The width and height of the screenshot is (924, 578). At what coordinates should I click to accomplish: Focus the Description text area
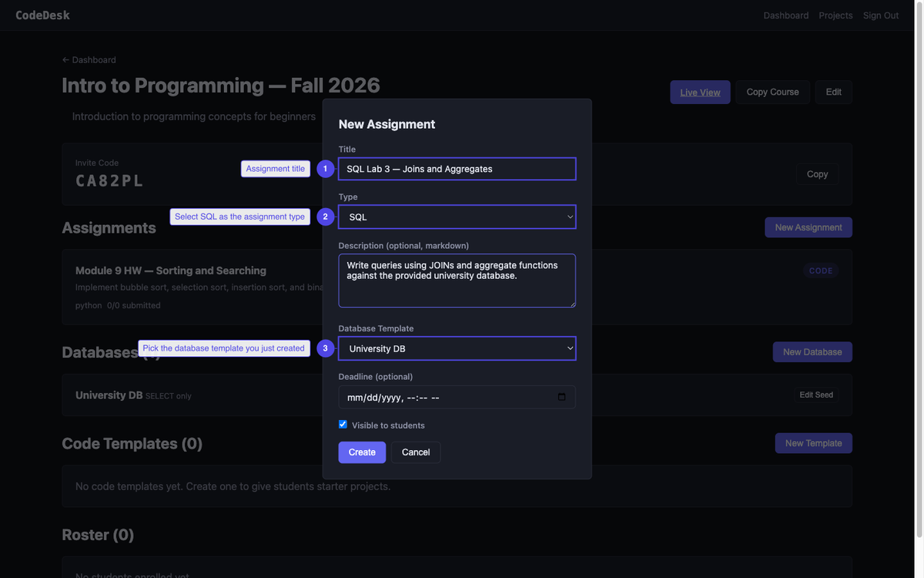point(457,281)
